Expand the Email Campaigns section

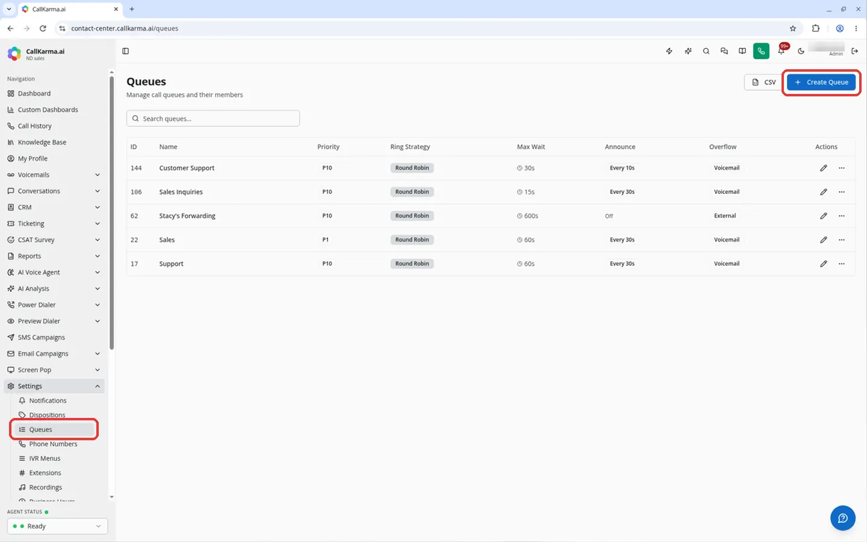click(54, 354)
